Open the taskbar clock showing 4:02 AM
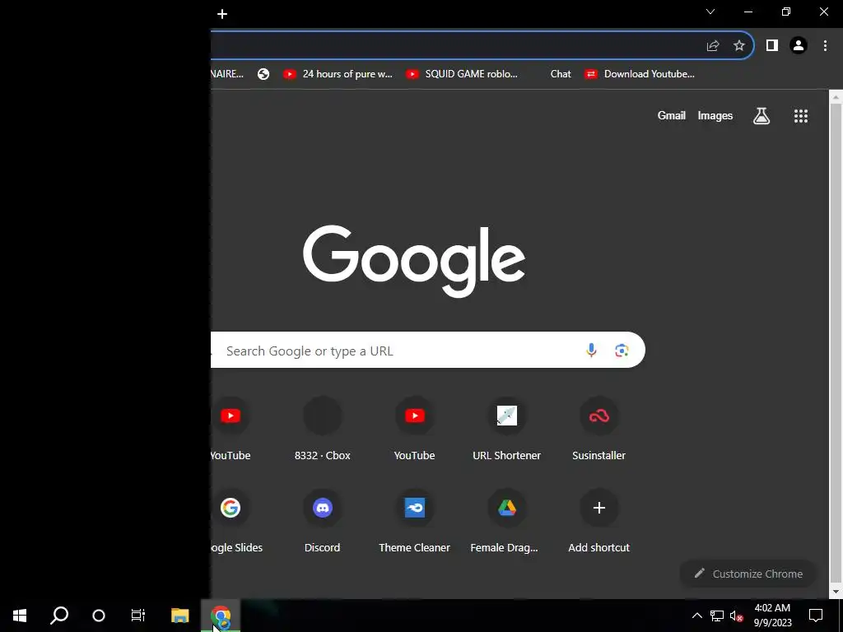 pos(772,616)
